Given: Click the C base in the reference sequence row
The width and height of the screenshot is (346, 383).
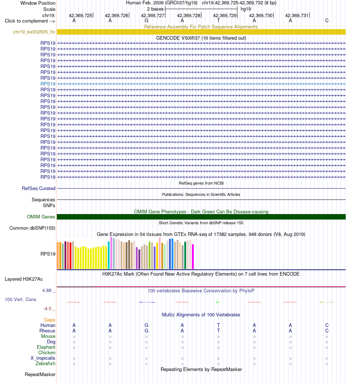Looking at the screenshot, I should [x=327, y=21].
